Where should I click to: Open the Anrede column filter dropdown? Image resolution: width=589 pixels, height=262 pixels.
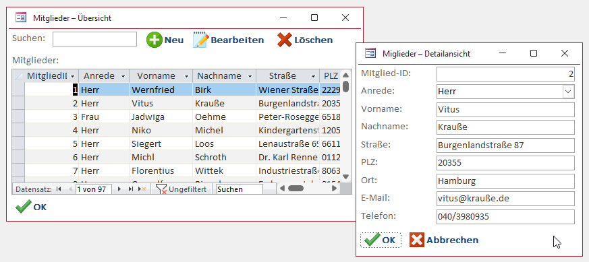123,76
